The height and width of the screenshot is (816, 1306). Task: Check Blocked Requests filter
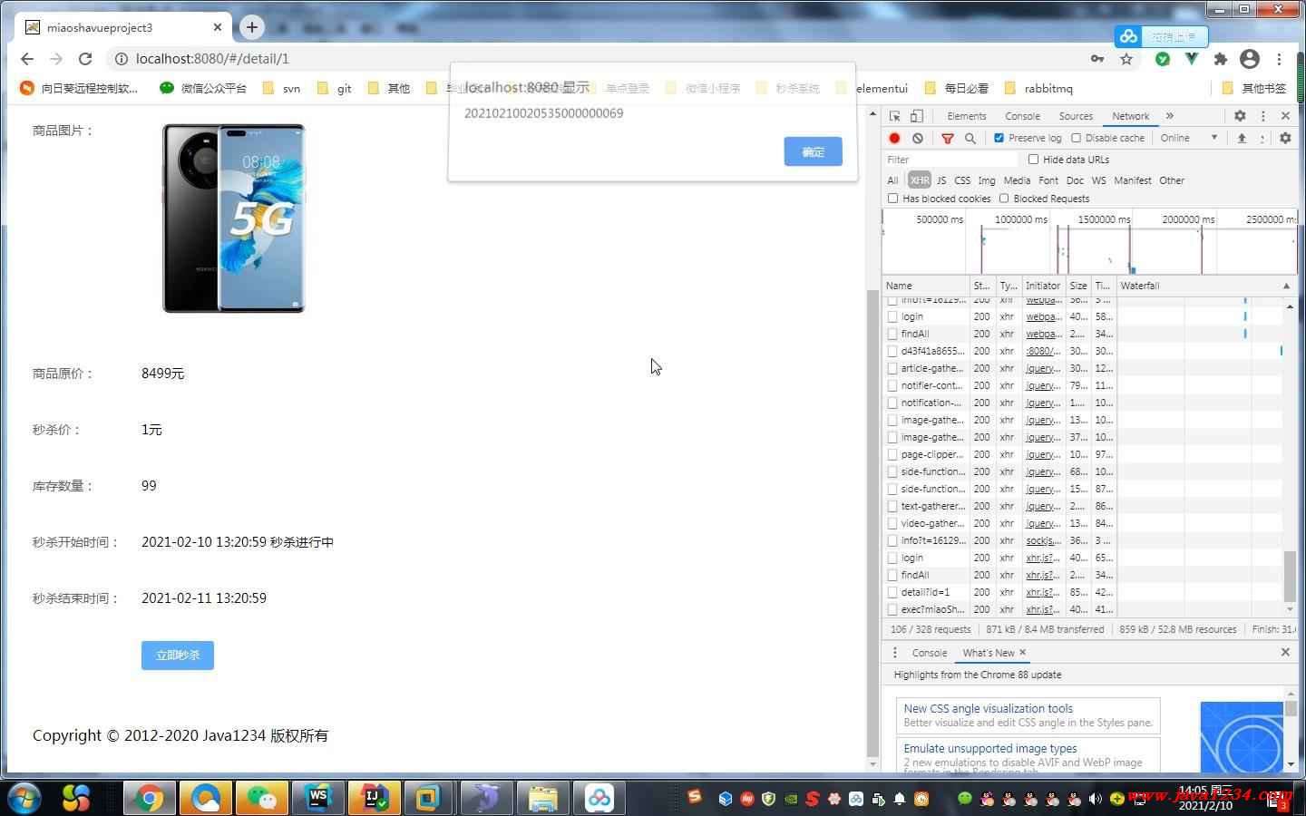(x=1004, y=199)
